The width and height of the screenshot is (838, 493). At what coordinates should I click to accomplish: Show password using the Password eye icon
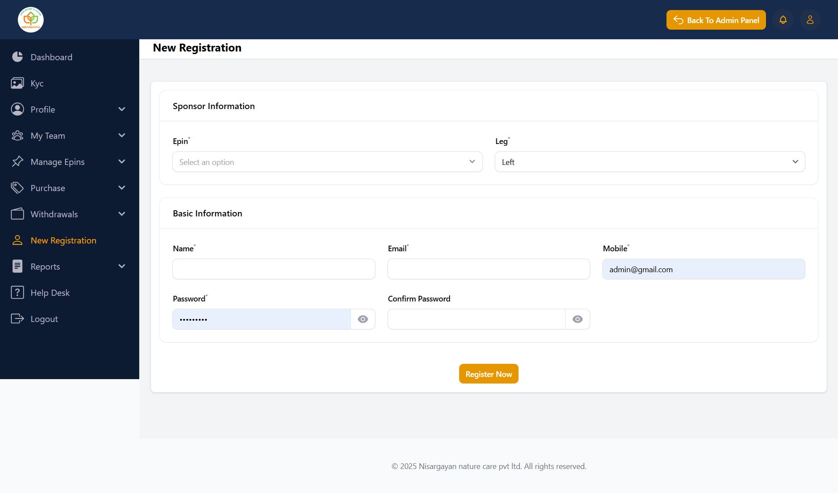click(363, 319)
